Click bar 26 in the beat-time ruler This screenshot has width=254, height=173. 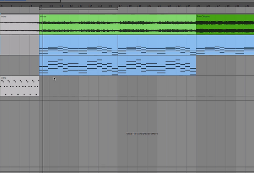coord(208,6)
